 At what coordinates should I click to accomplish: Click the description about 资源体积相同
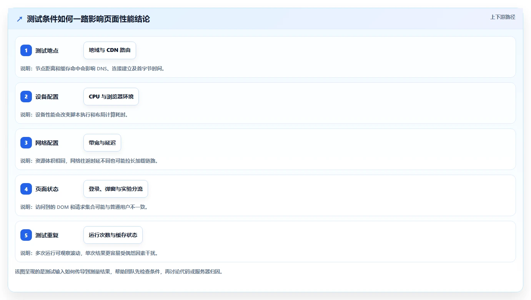[x=89, y=161]
